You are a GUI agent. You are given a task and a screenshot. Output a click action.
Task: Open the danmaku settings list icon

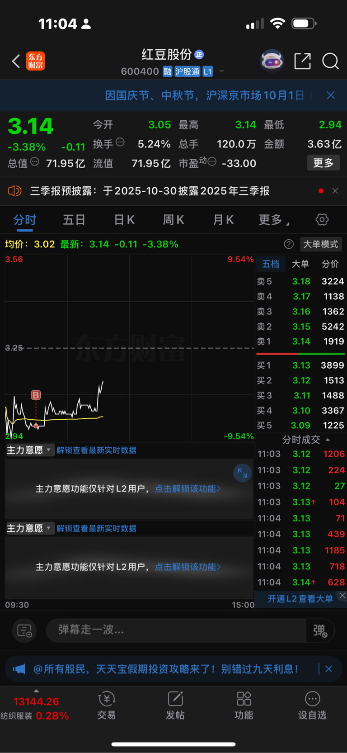coord(24,630)
